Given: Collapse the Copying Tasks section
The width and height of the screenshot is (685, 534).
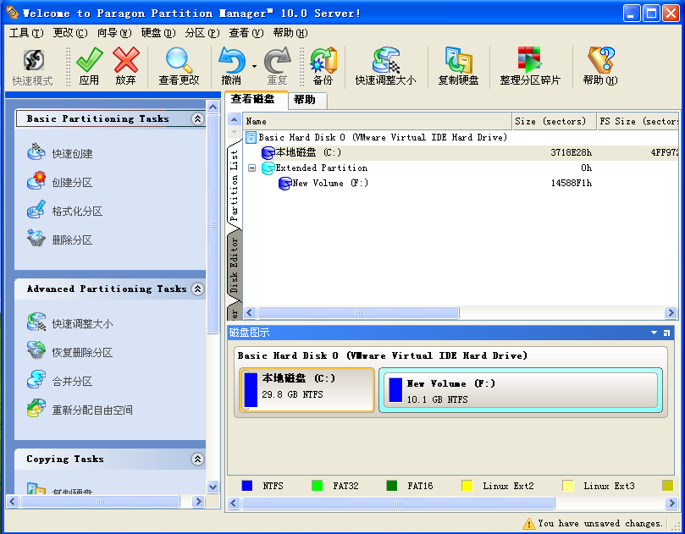Looking at the screenshot, I should click(x=197, y=459).
